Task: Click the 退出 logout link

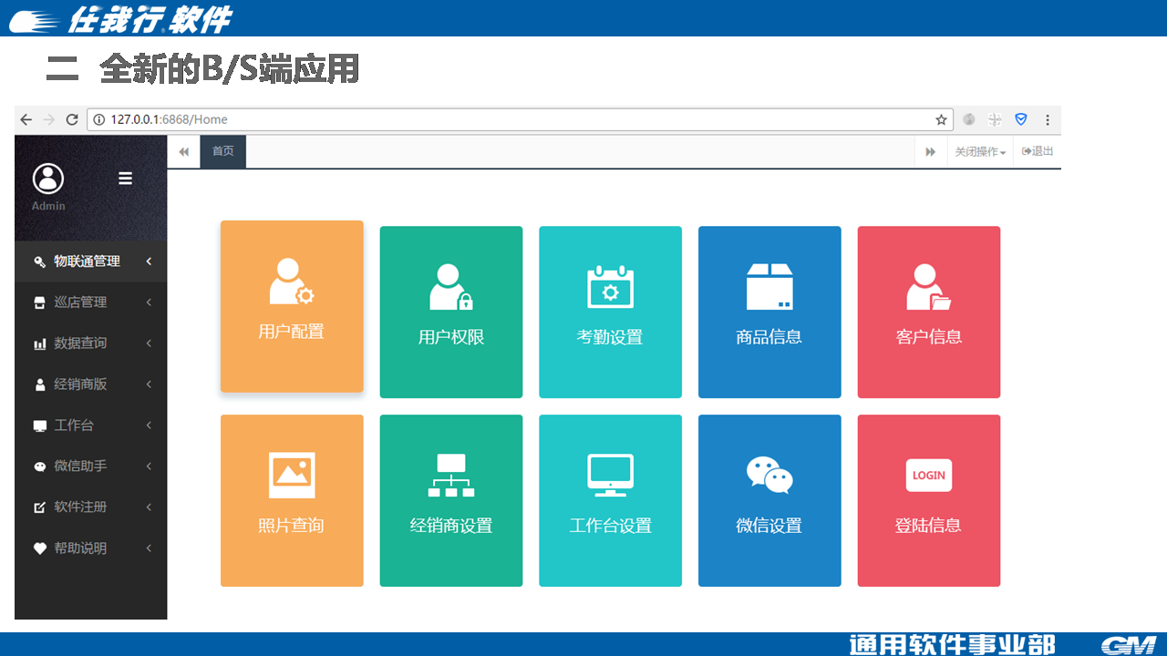Action: 1038,151
